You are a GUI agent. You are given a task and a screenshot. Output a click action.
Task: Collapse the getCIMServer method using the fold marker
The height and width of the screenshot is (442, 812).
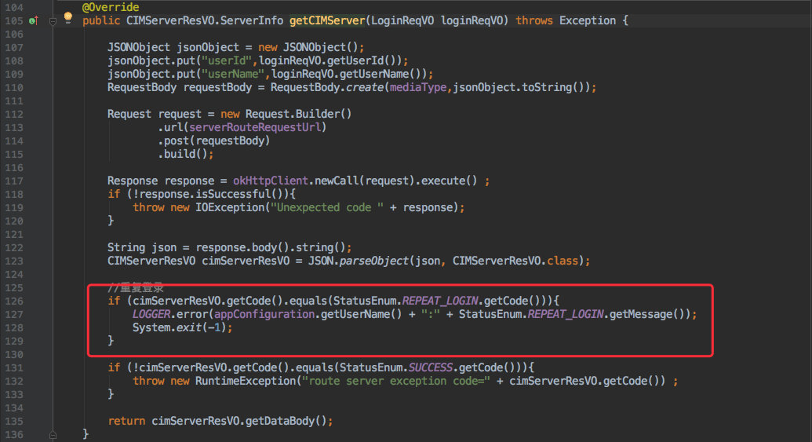pos(53,21)
